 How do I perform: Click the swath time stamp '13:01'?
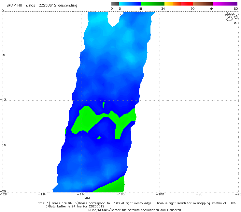click(x=87, y=198)
